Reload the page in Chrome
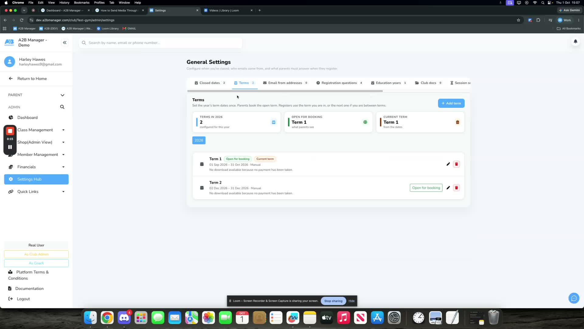This screenshot has width=584, height=329. 22,20
